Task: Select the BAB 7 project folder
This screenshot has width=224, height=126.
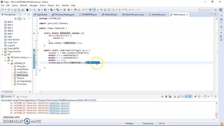Action: pyautogui.click(x=8, y=34)
